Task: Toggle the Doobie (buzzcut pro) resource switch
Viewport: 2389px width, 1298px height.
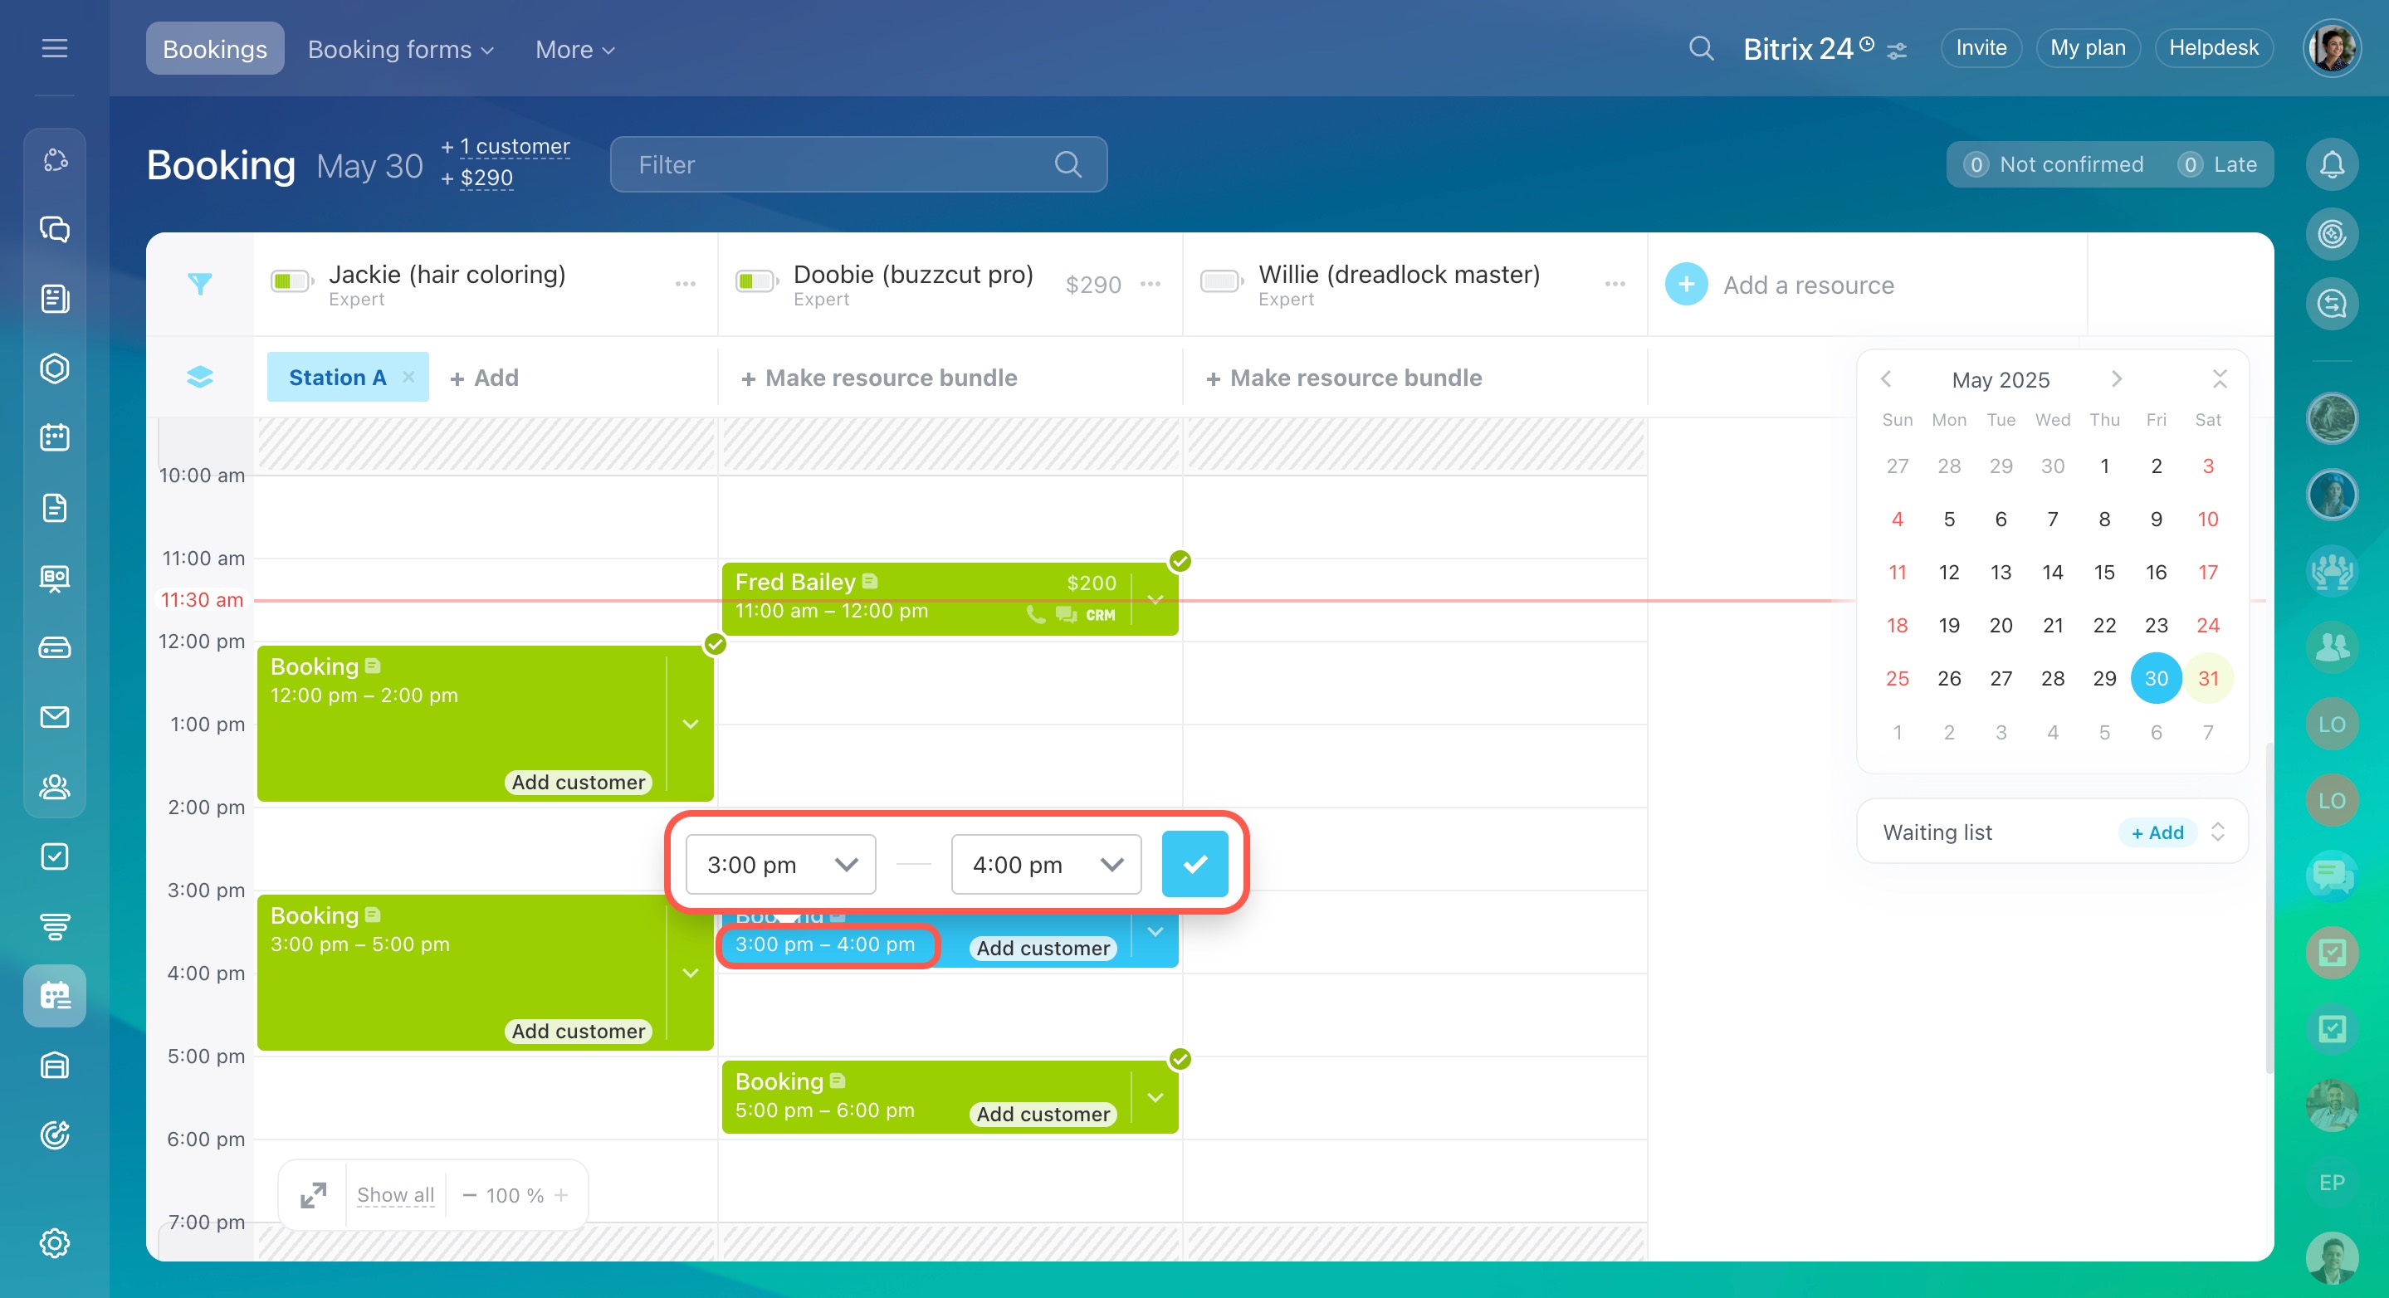Action: 755,282
